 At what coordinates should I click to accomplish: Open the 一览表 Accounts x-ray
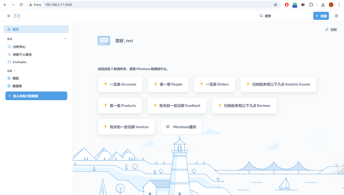(x=120, y=84)
